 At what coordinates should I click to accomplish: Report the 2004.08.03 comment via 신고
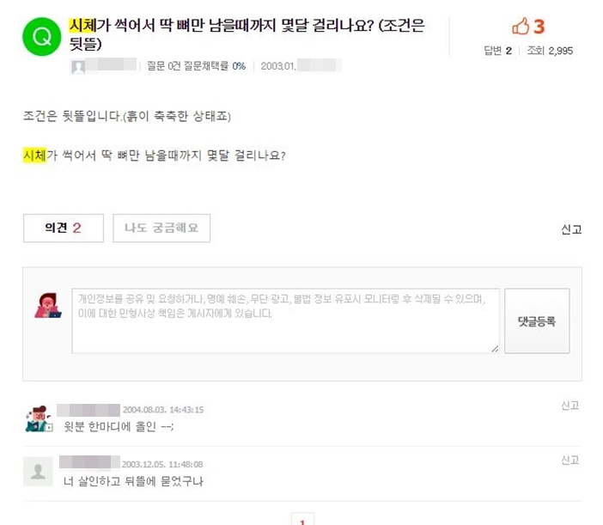[569, 406]
